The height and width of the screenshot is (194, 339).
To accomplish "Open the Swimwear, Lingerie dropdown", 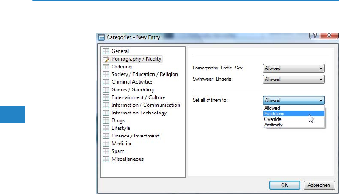I will point(294,79).
